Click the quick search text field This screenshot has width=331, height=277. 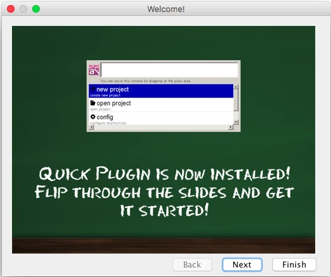click(x=169, y=70)
